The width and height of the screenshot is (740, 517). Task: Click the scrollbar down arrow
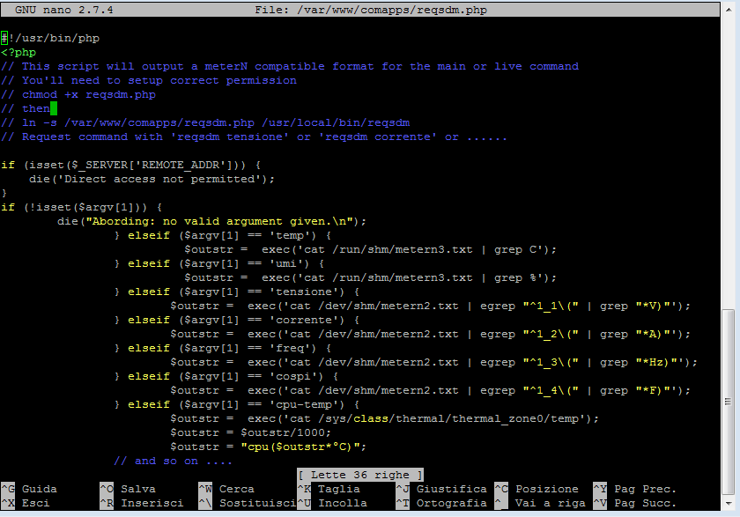pyautogui.click(x=729, y=504)
